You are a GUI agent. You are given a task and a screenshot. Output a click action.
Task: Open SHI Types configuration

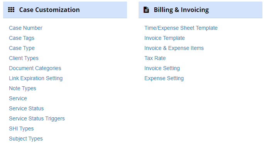click(x=21, y=128)
